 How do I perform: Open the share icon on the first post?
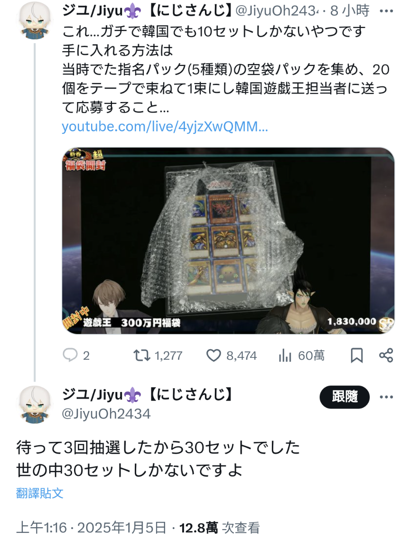[386, 355]
